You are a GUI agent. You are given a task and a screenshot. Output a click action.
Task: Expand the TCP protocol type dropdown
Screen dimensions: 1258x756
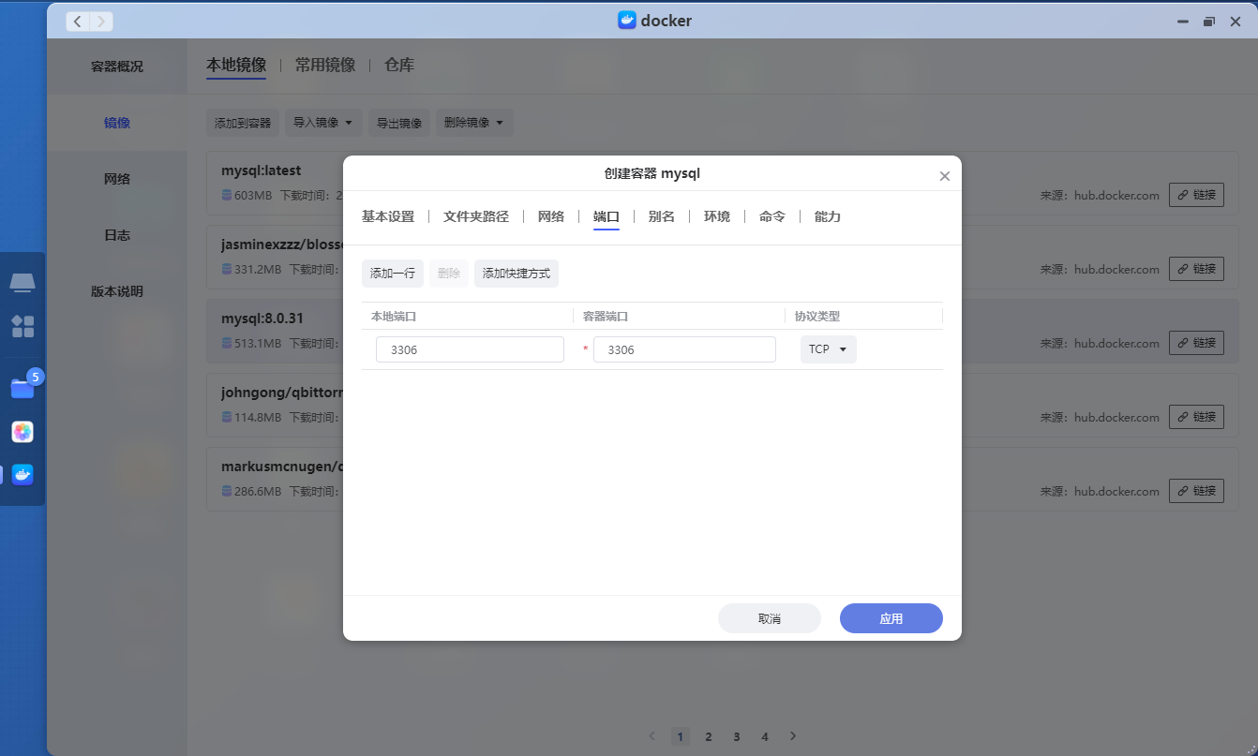[x=828, y=349]
